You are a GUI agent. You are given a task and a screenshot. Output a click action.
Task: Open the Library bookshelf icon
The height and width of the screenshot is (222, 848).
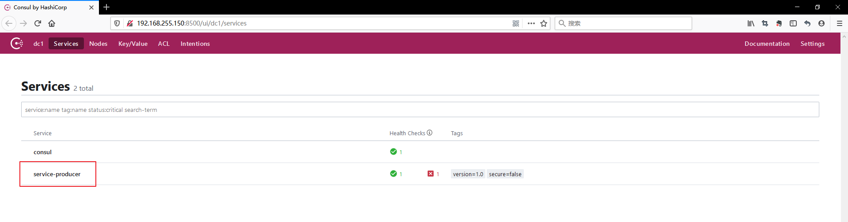pyautogui.click(x=751, y=23)
